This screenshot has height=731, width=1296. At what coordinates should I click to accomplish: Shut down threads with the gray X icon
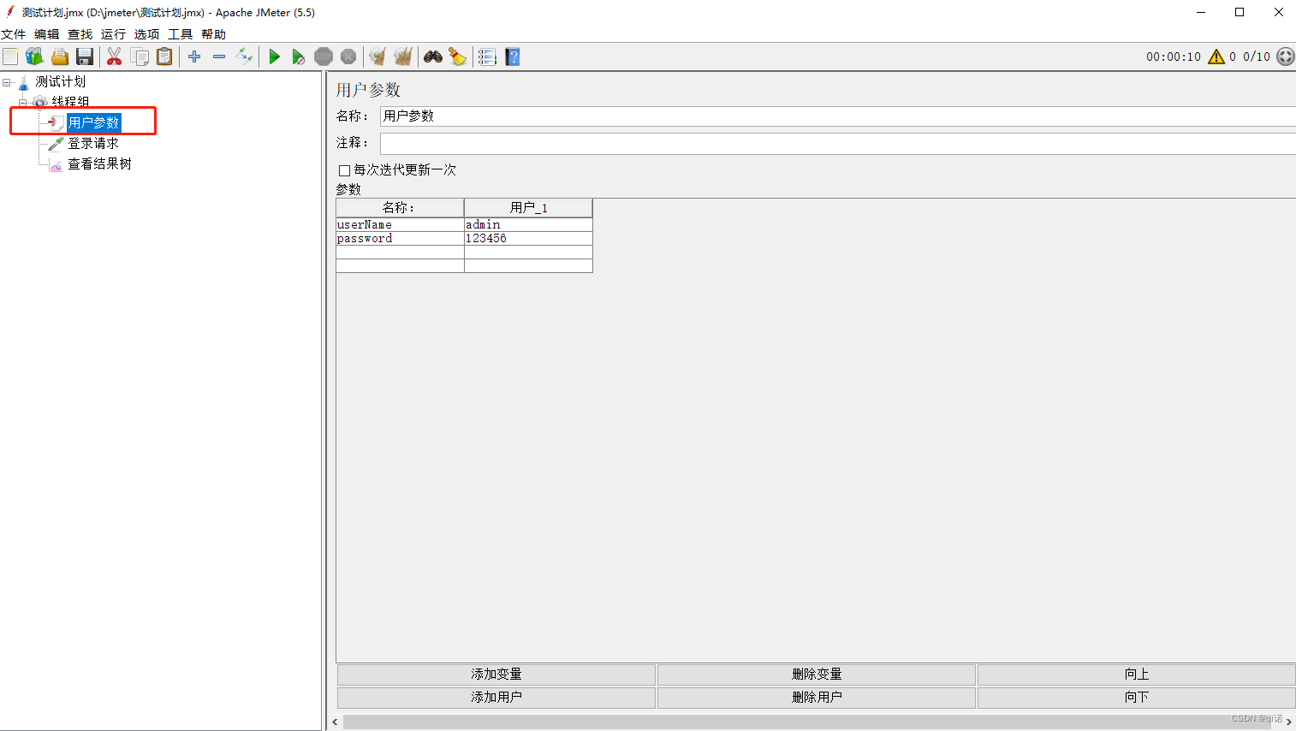click(x=348, y=56)
